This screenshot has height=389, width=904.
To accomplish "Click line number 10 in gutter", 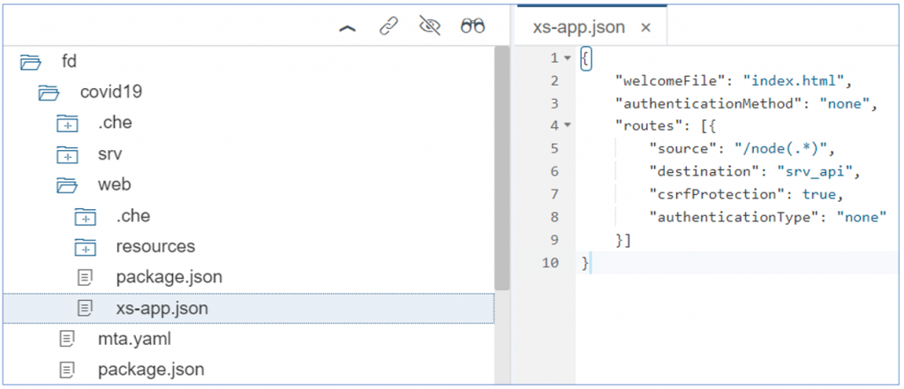I will click(x=551, y=263).
